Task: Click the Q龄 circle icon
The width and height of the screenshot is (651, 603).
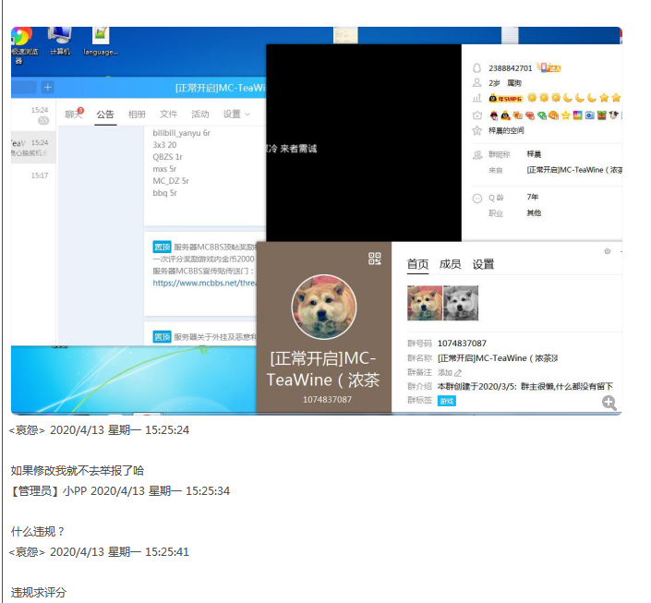Action: (477, 199)
